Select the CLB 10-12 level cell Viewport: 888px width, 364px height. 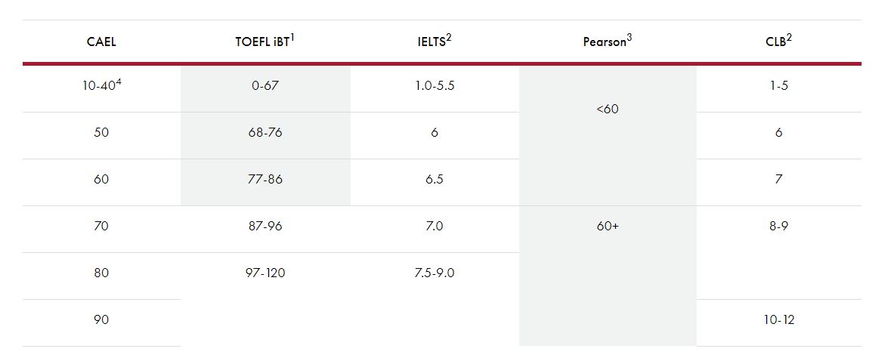click(x=778, y=320)
